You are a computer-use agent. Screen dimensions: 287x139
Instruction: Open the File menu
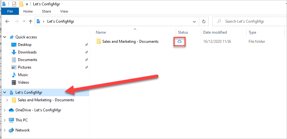coord(10,11)
